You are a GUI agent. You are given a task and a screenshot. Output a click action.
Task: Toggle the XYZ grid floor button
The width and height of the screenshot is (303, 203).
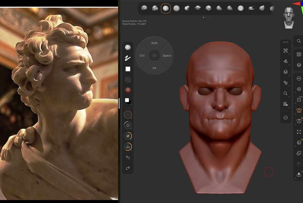tap(299, 99)
